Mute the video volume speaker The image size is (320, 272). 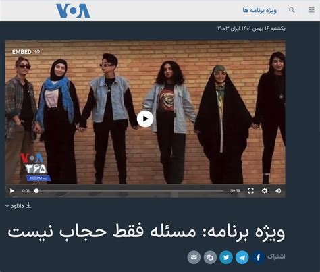(x=278, y=191)
